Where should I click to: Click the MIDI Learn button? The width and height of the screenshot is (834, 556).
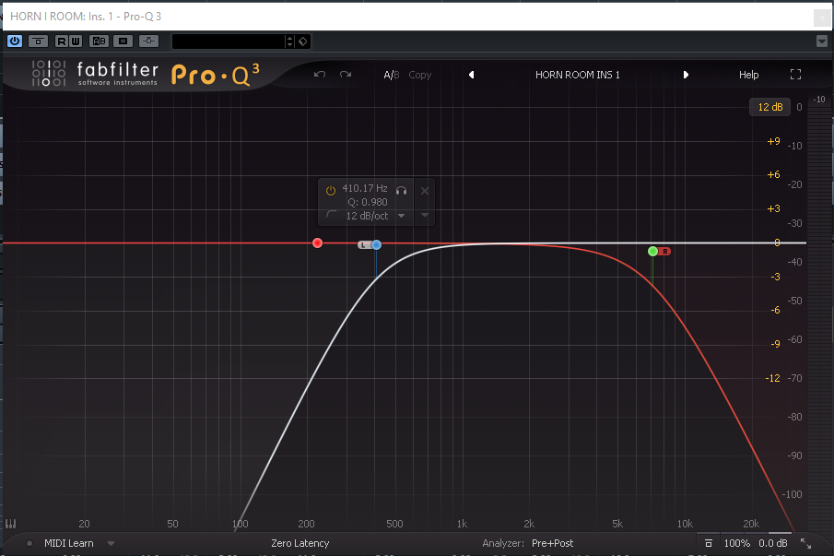68,543
